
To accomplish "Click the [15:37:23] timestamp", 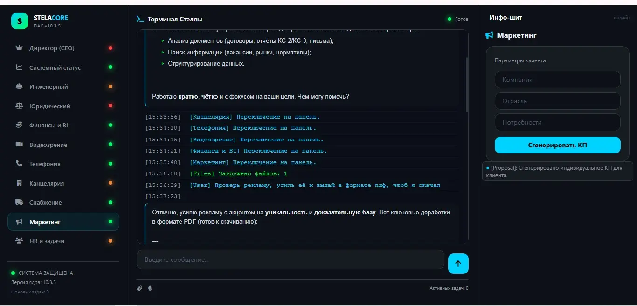I will pyautogui.click(x=163, y=196).
